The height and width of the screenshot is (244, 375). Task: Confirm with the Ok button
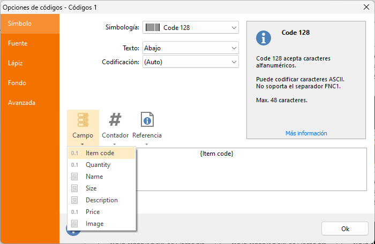click(345, 228)
